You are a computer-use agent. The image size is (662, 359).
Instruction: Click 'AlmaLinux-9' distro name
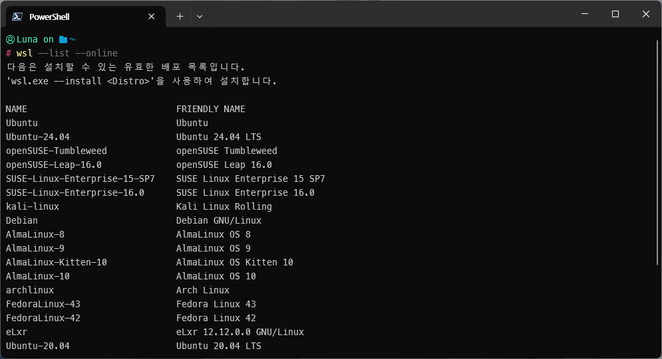coord(35,248)
